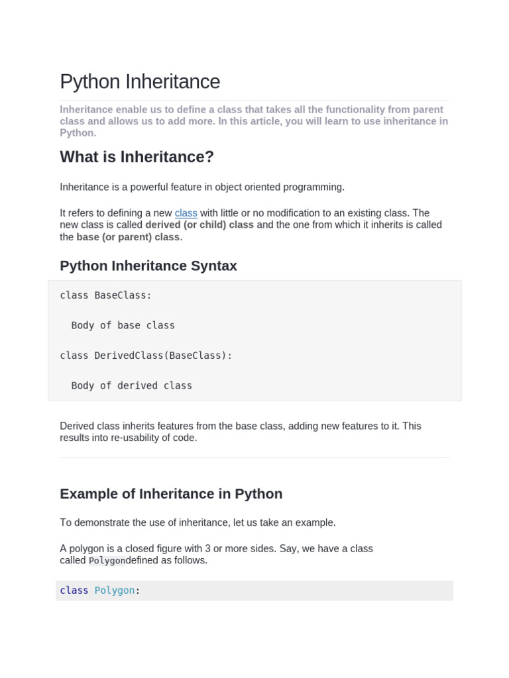
Task: Select the "What is Inheritance?" heading
Action: tap(137, 158)
